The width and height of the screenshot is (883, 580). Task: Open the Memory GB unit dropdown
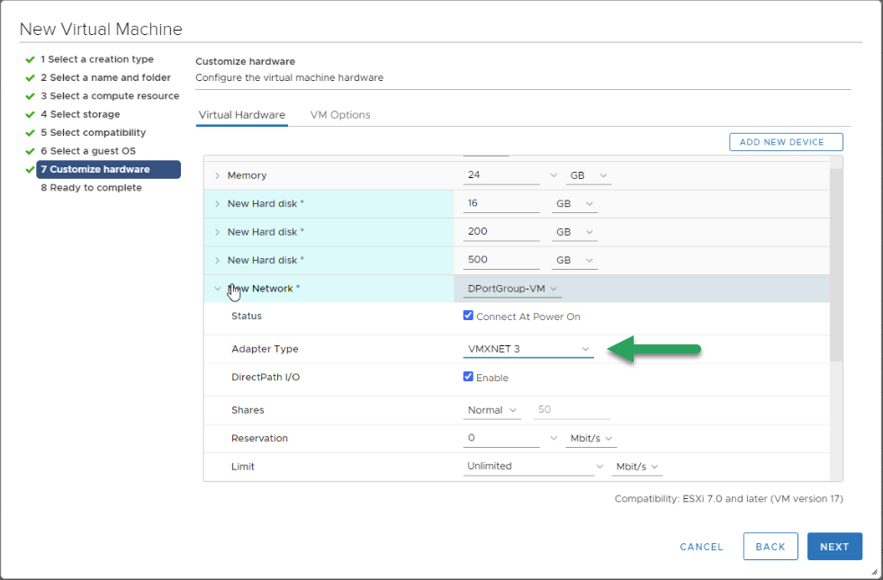tap(588, 175)
